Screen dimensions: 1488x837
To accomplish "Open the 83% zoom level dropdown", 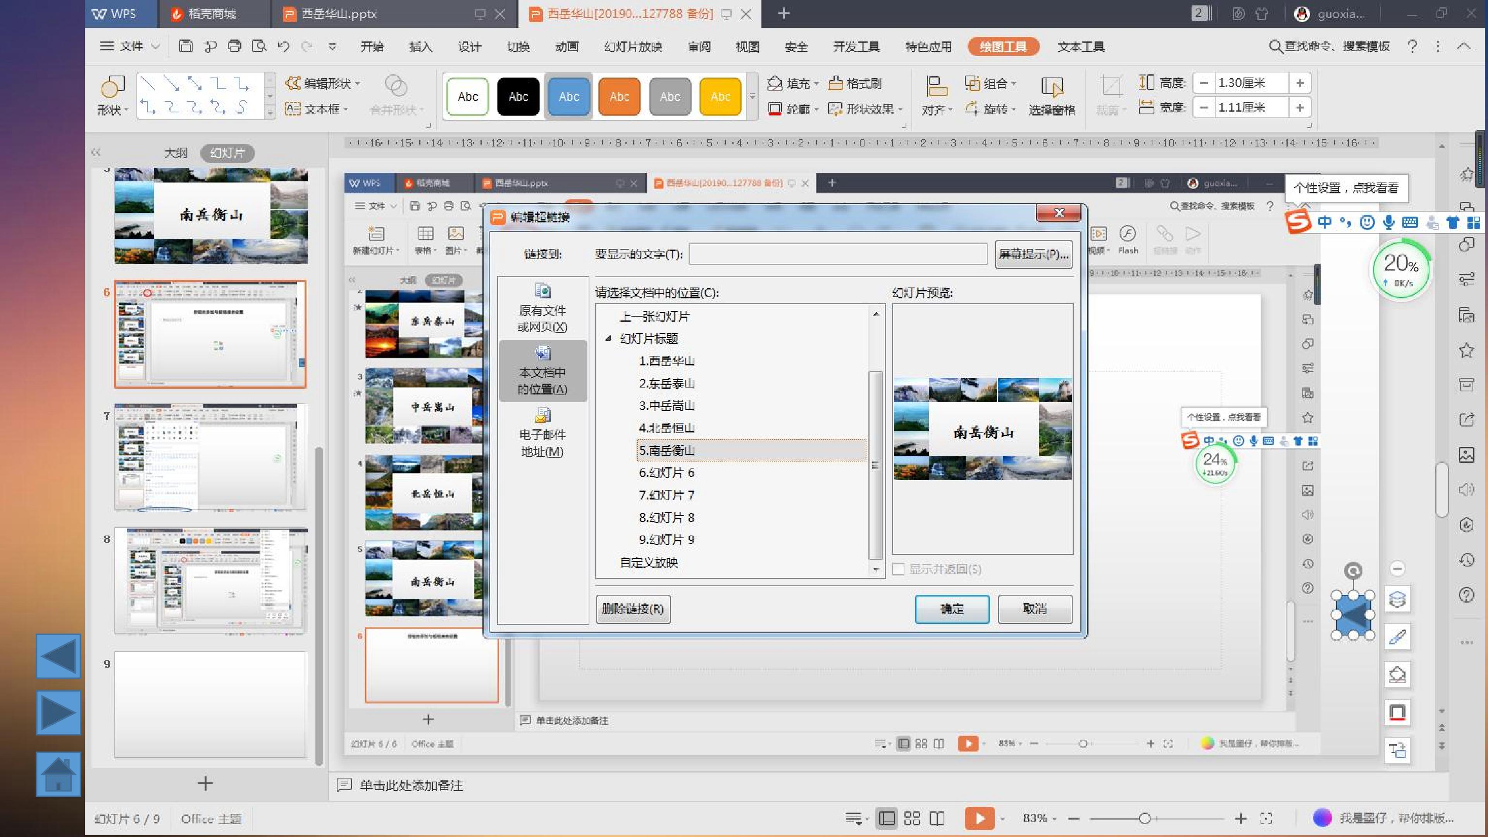I will click(1040, 818).
